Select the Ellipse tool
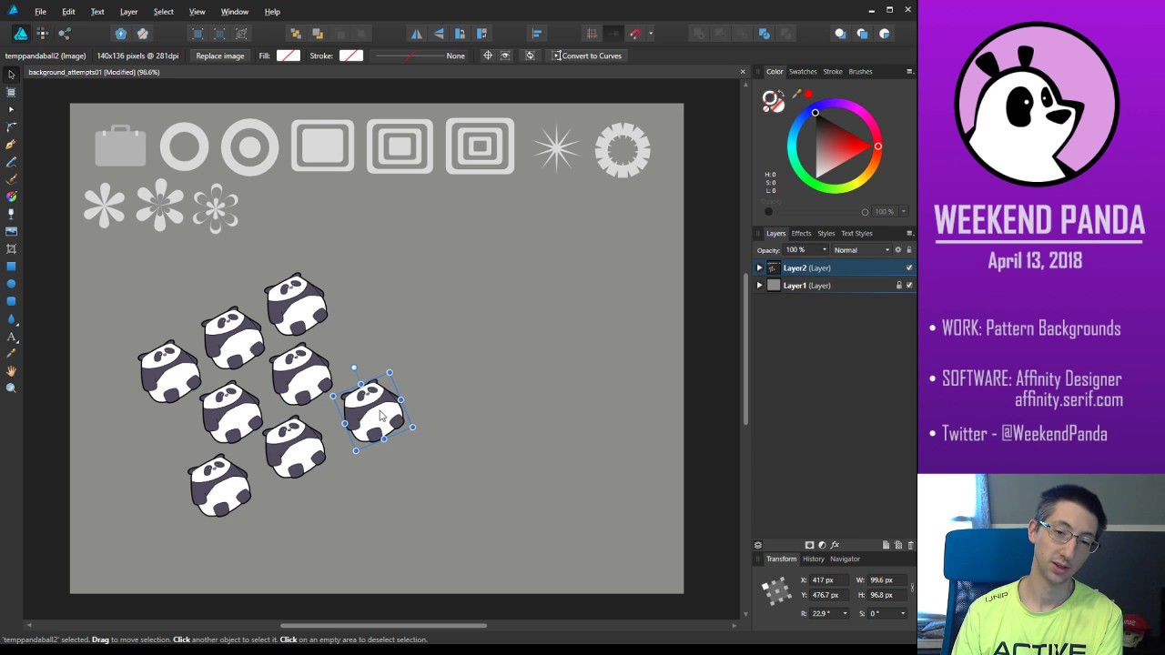 (11, 284)
